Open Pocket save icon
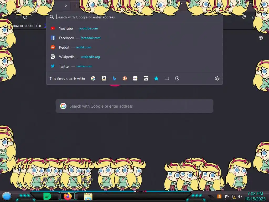Screen dimensions: 269x202 [244, 17]
